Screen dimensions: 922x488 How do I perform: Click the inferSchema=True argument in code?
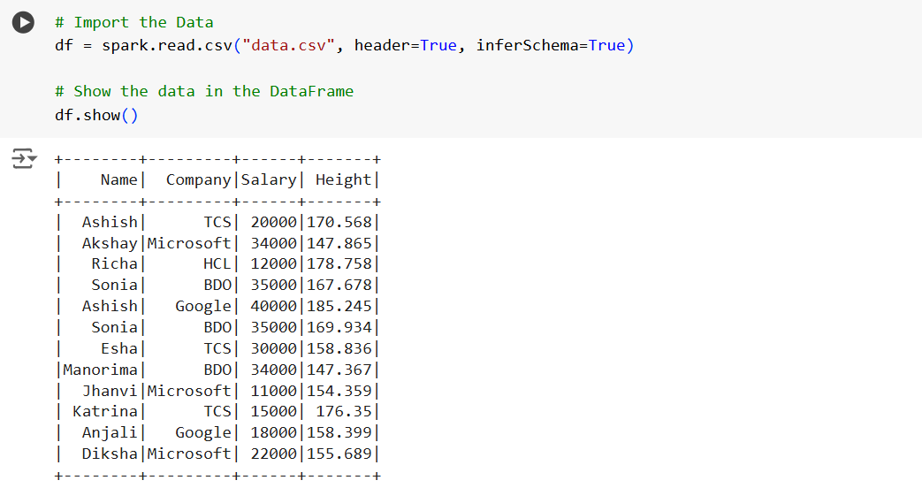(550, 45)
